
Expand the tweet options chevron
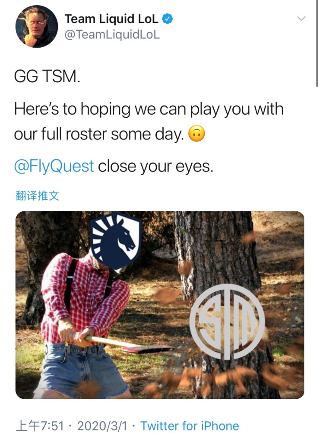(x=301, y=19)
